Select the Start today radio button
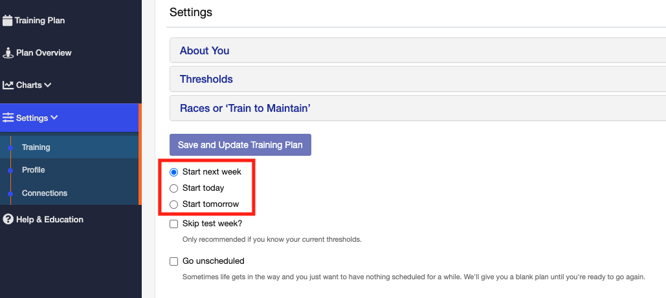 (173, 188)
